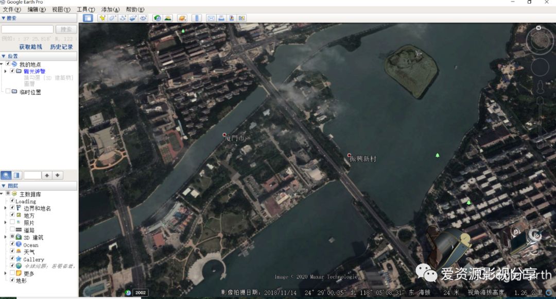Enable the 道路 layer checkbox
The image size is (556, 299).
[12, 229]
